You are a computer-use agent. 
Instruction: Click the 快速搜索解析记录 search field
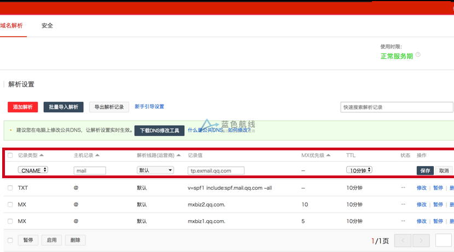click(396, 107)
